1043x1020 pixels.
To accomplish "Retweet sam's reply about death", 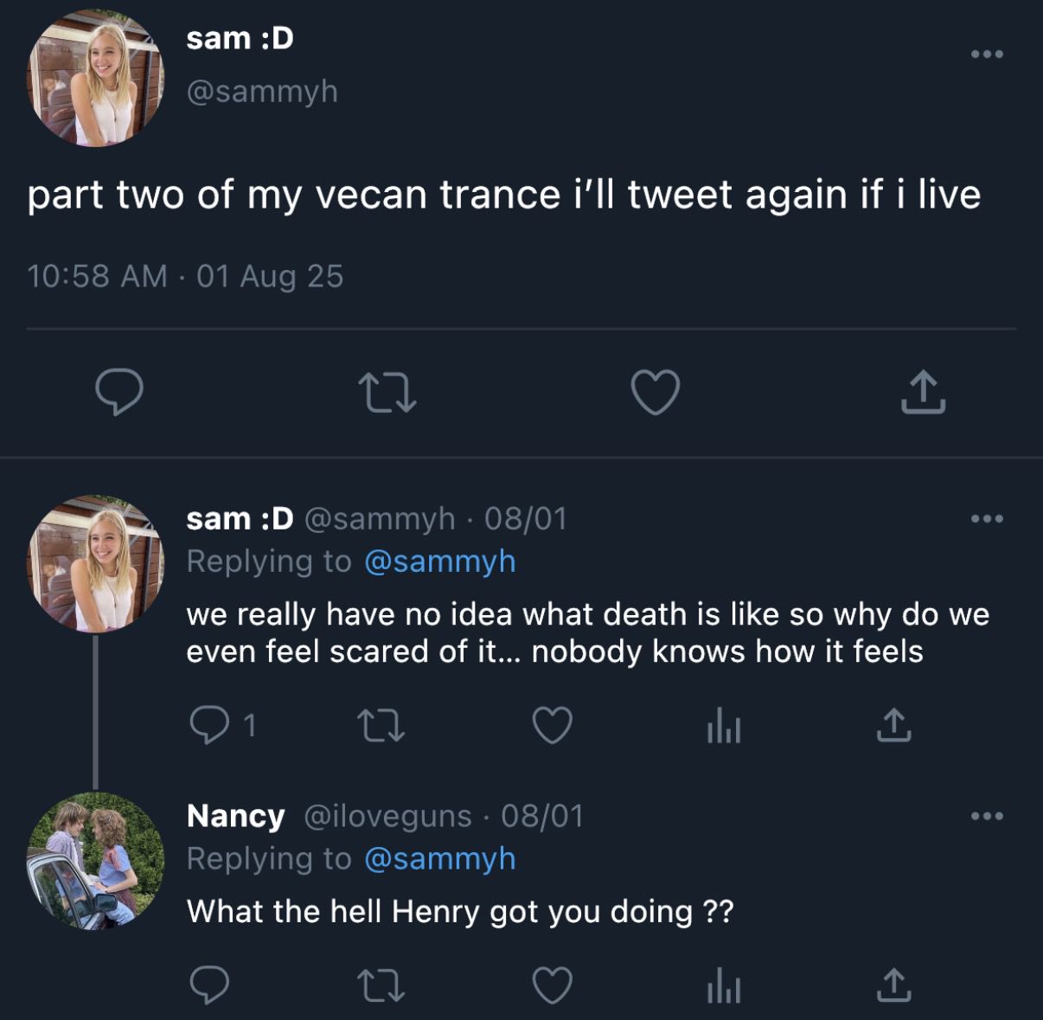I will [381, 725].
